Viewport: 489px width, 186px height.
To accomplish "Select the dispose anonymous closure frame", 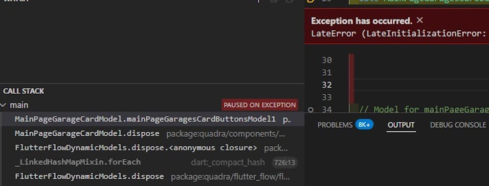I will [x=152, y=148].
